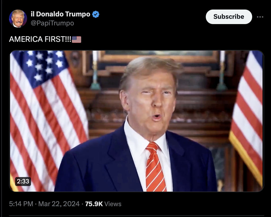Visit the @PapiTrumpo handle link

(x=52, y=23)
